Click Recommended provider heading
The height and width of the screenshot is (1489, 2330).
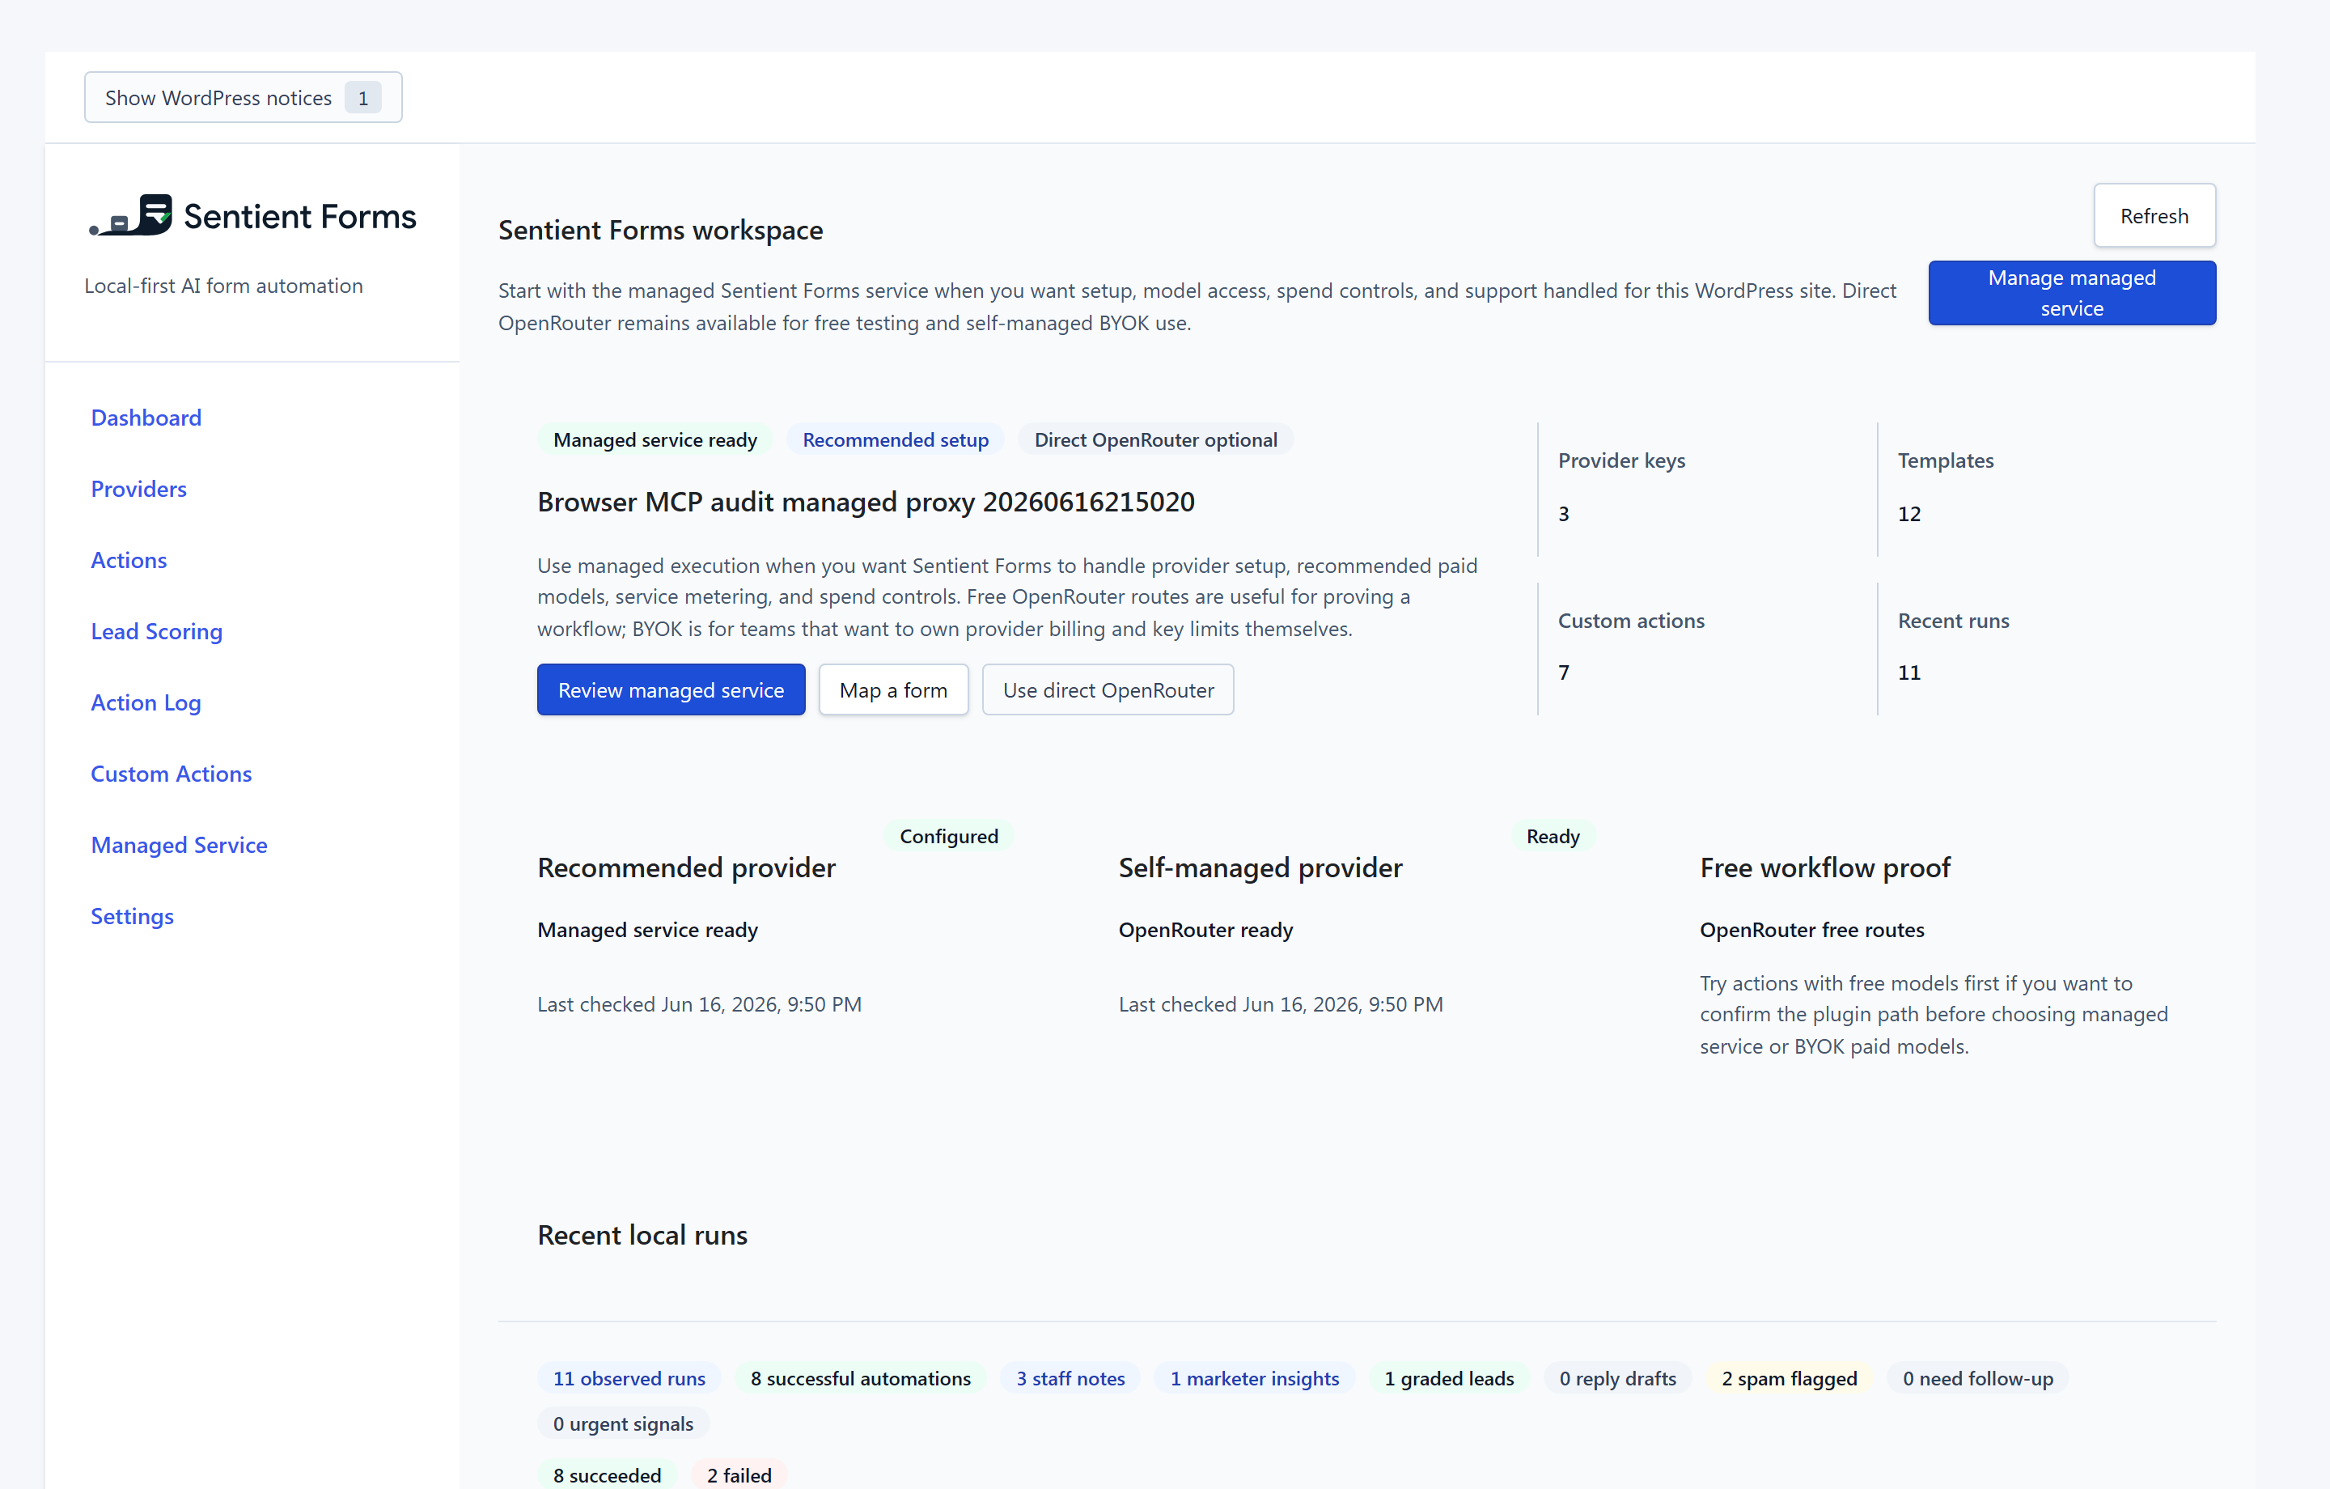pyautogui.click(x=686, y=868)
